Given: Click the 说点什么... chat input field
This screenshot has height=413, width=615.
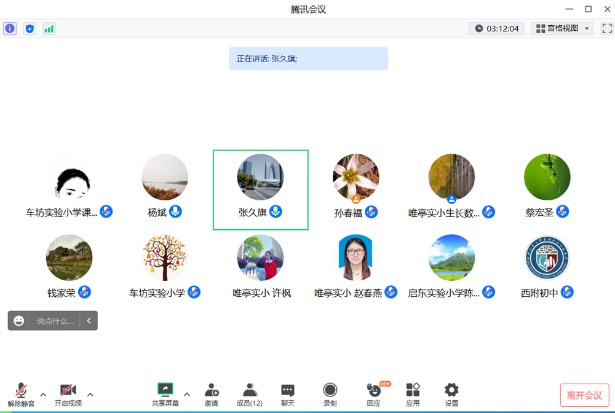Looking at the screenshot, I should (55, 321).
